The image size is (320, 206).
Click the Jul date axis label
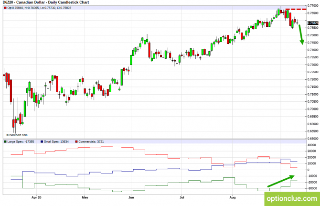(181, 197)
